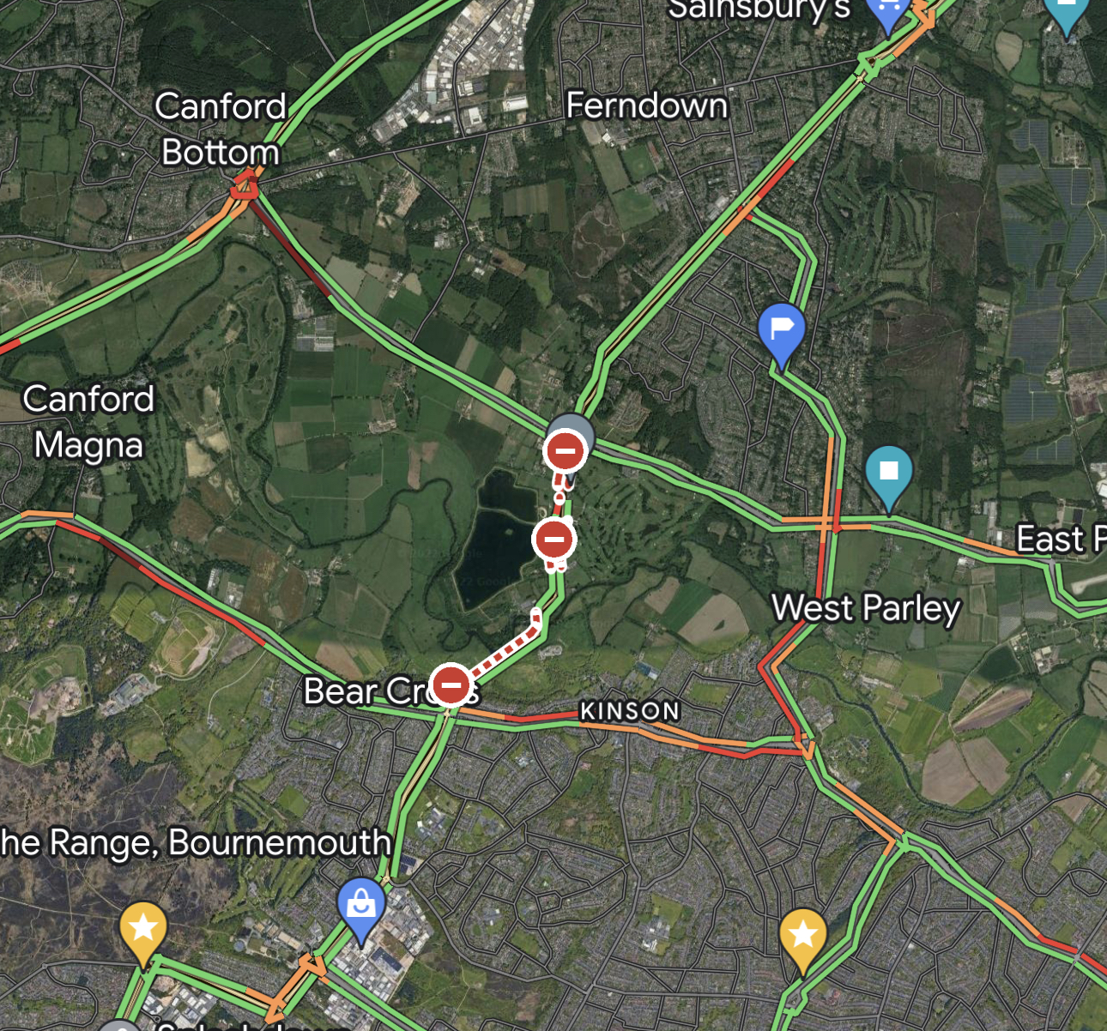Select The Range, Bournemouth label
Screen dimensions: 1107x1031
(196, 842)
